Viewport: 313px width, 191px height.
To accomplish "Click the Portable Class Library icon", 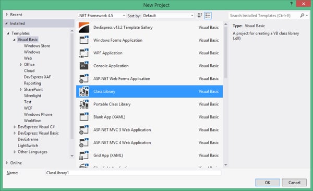I will [84, 104].
